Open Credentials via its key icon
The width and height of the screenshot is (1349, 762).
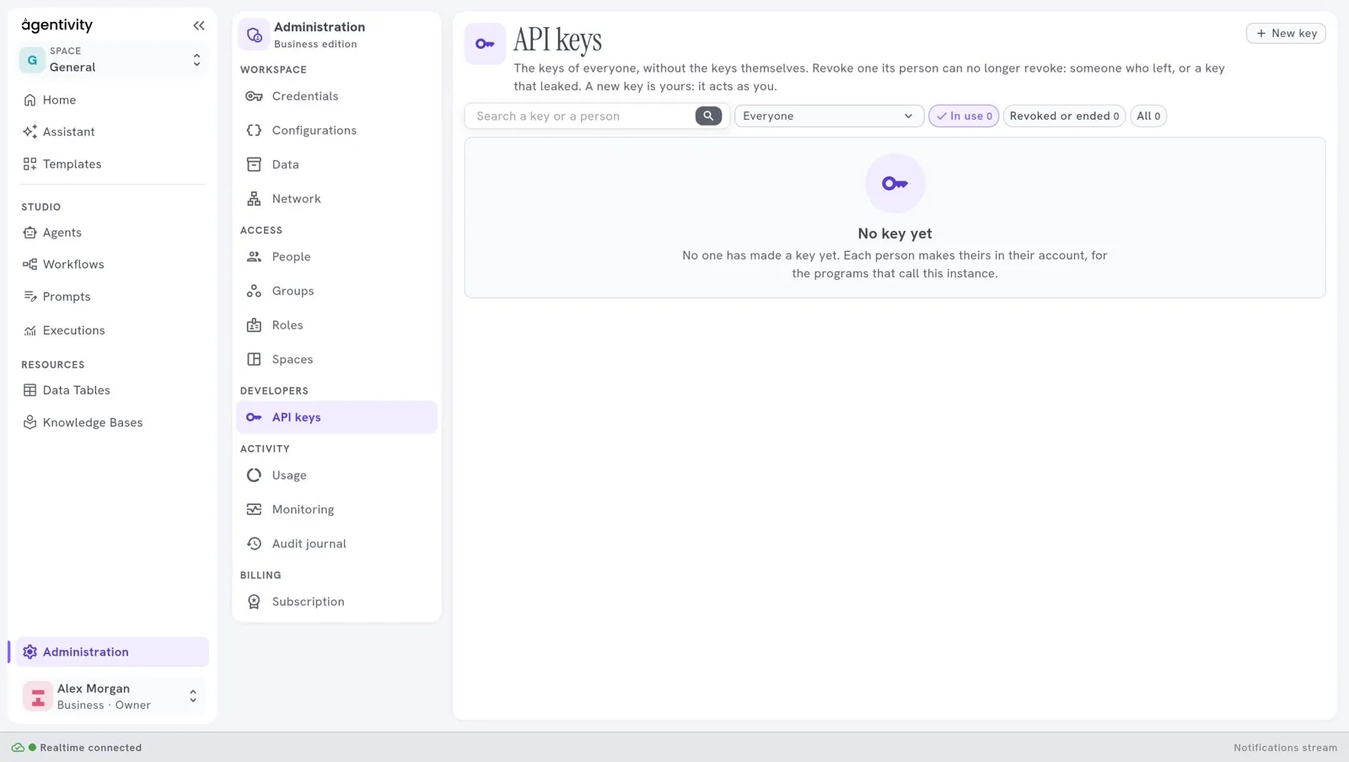pos(254,96)
